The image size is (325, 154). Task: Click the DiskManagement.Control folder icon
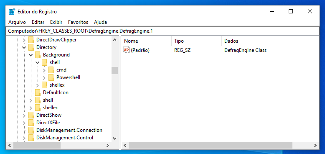coord(31,138)
